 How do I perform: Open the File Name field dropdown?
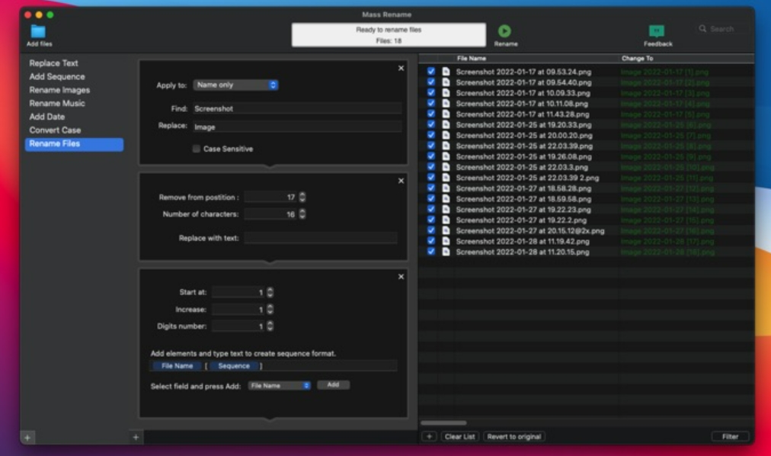(x=280, y=386)
